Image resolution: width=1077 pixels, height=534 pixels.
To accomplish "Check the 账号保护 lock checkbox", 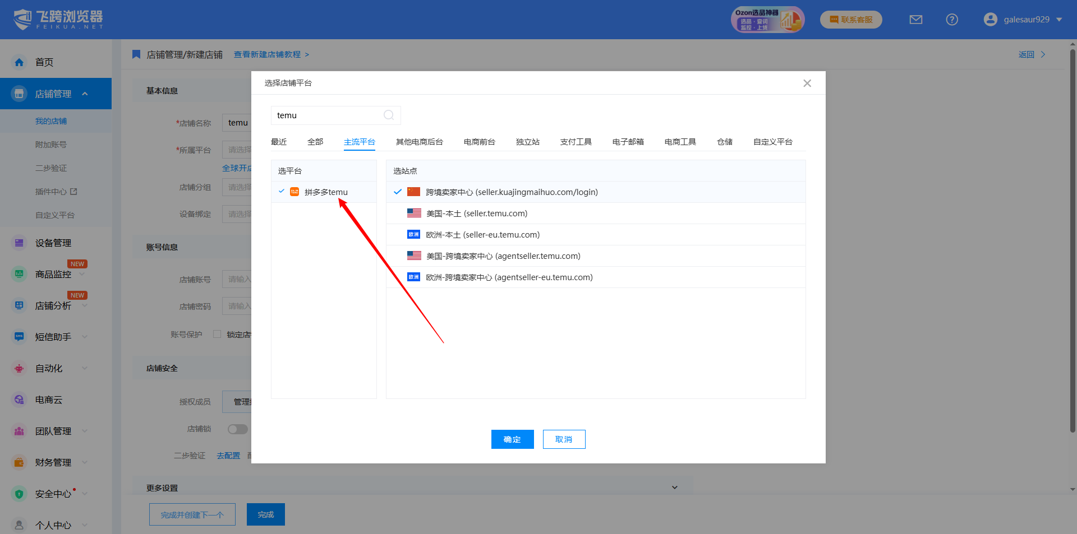I will 217,334.
